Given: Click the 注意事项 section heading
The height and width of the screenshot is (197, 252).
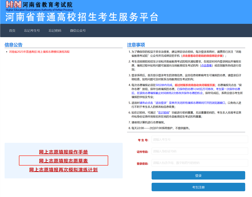Looking at the screenshot, I should (136, 45).
